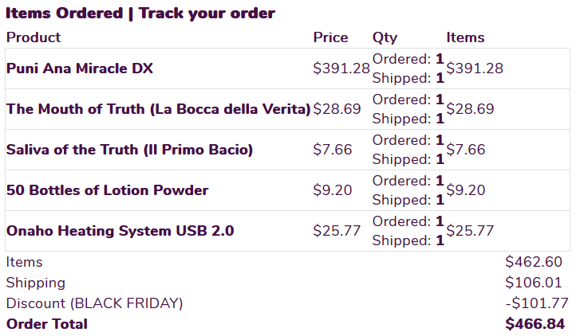Select the $7.66 unit price cell
This screenshot has width=576, height=336.
[x=333, y=150]
